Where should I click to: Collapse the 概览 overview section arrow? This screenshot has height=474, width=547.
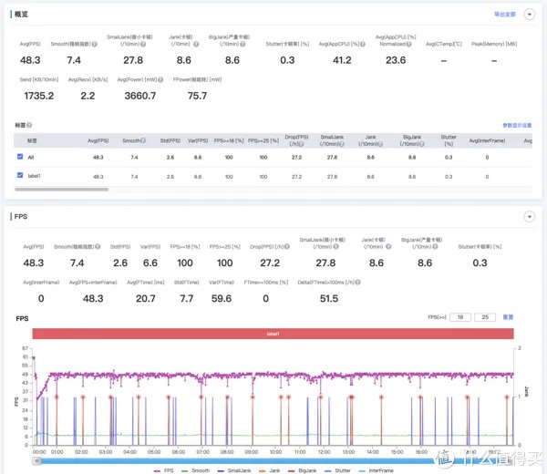(x=530, y=15)
